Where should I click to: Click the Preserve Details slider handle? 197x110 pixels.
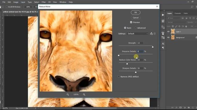(119, 55)
